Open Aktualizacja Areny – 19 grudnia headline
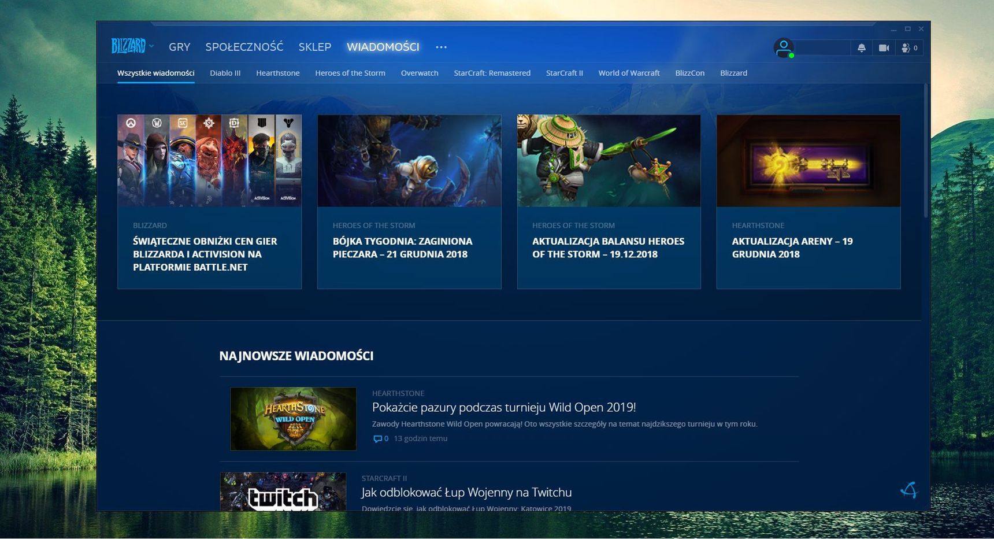The width and height of the screenshot is (994, 539). point(792,248)
